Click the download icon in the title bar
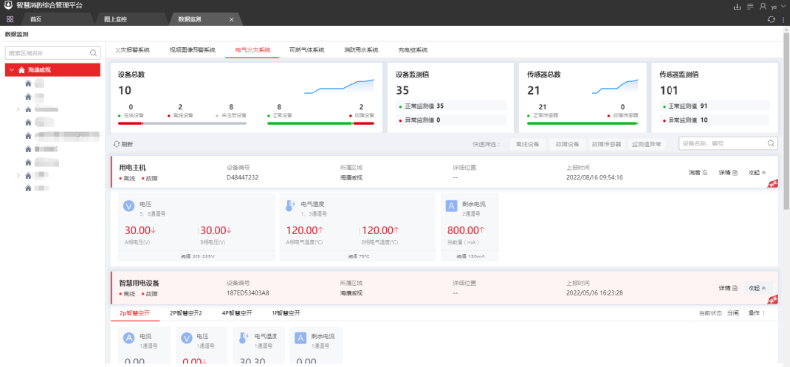Viewport: 790px width, 367px height. pos(737,6)
